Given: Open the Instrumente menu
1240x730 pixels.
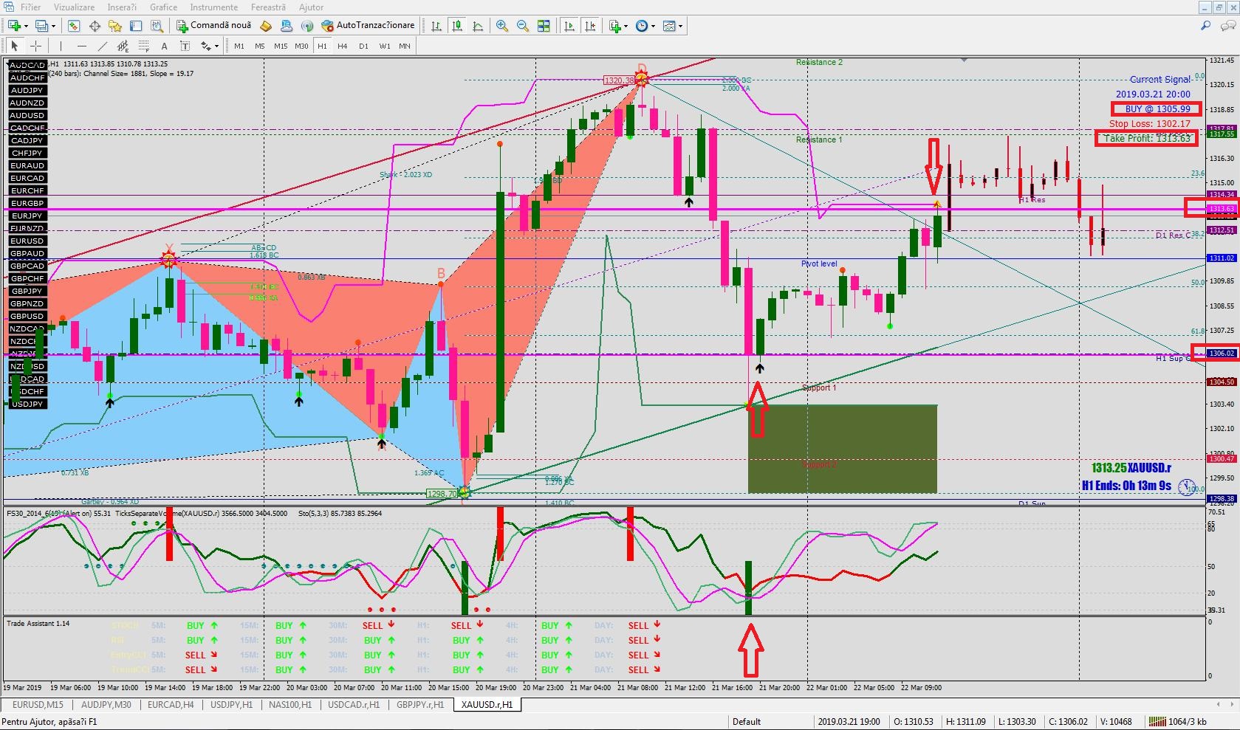Looking at the screenshot, I should pos(214,7).
